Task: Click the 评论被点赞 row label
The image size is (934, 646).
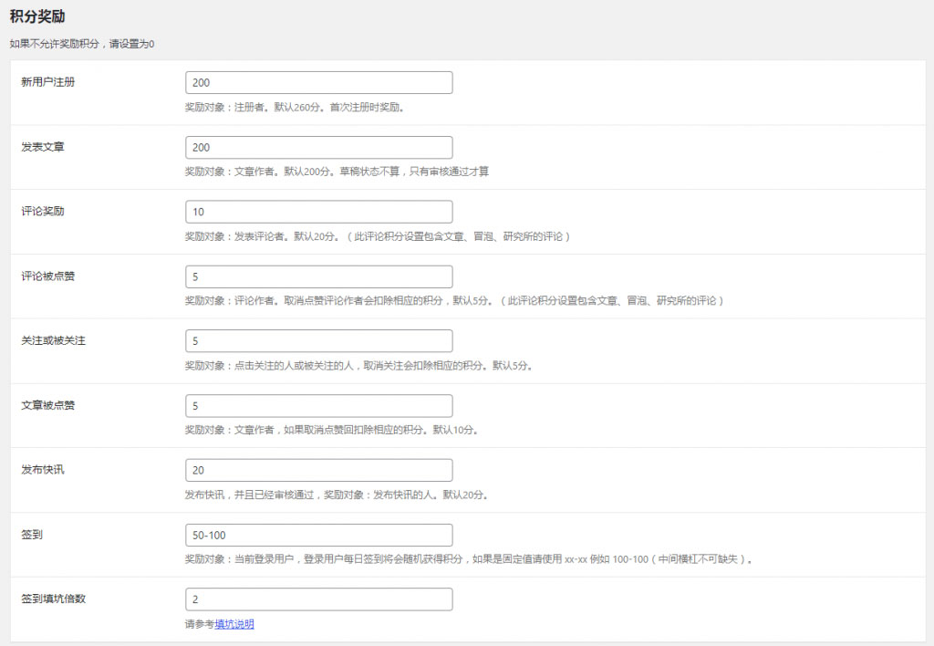Action: point(47,276)
